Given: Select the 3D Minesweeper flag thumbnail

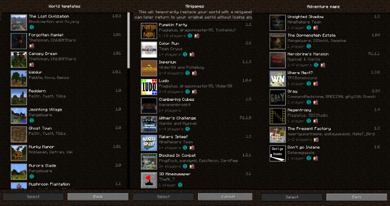Looking at the screenshot, I should tap(149, 180).
